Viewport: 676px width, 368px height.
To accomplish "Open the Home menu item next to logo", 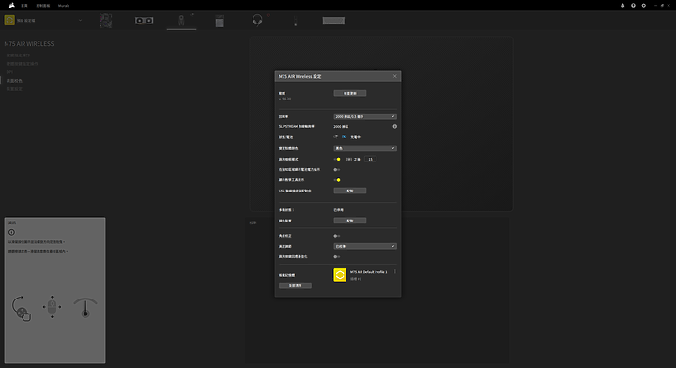I will 24,6.
